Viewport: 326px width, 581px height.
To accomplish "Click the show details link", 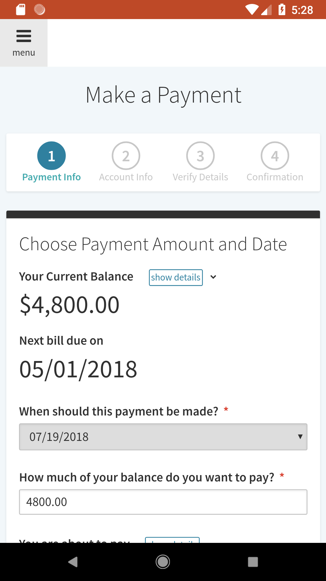I will pos(176,277).
